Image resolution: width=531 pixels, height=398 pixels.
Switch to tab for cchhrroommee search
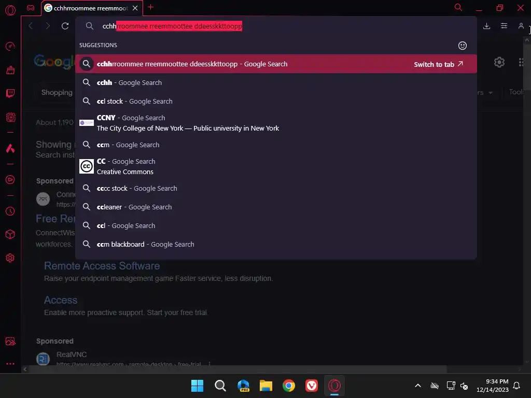439,64
